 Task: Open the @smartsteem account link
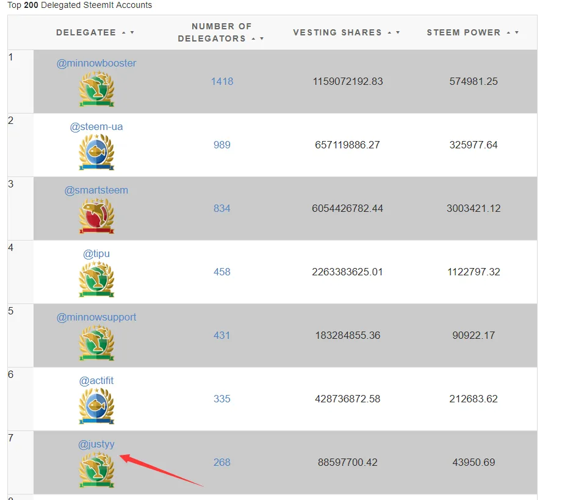click(x=96, y=190)
